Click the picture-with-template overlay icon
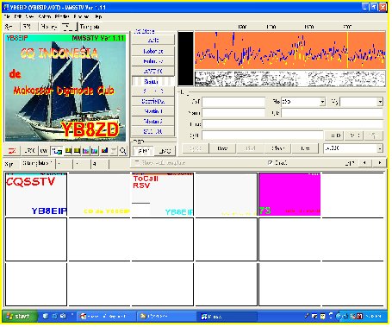Image resolution: width=392 pixels, height=327 pixels. coord(57,151)
